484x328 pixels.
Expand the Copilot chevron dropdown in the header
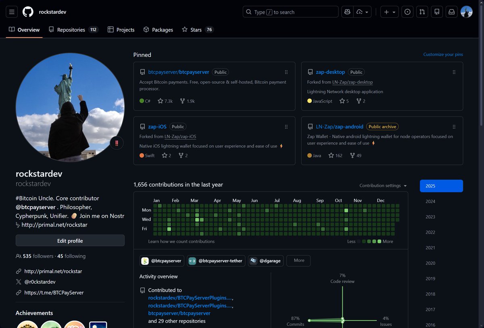coord(366,12)
